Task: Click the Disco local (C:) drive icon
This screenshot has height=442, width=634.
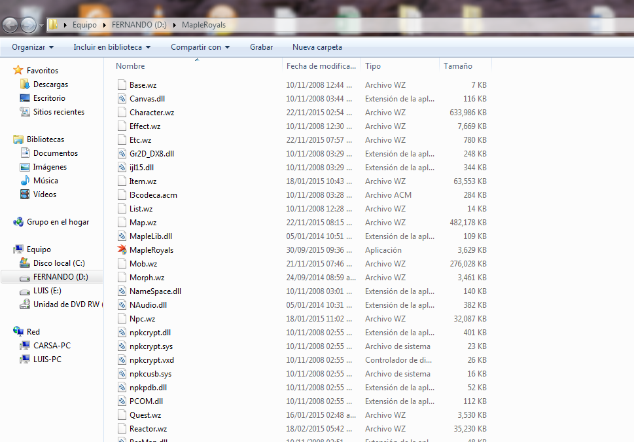Action: click(x=25, y=263)
